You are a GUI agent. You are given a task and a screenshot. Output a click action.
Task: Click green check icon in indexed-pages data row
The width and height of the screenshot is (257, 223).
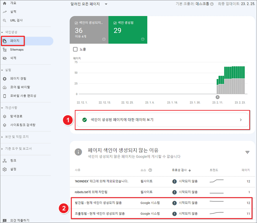84,120
